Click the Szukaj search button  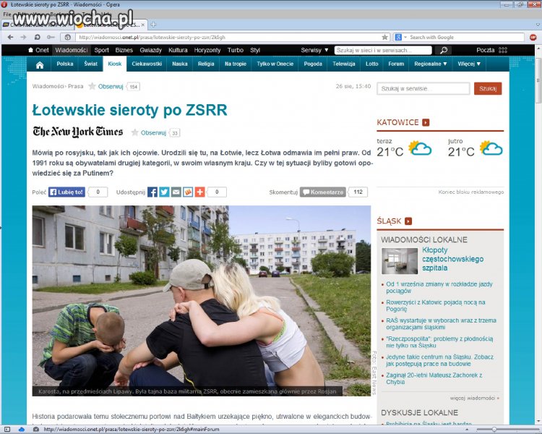click(488, 88)
